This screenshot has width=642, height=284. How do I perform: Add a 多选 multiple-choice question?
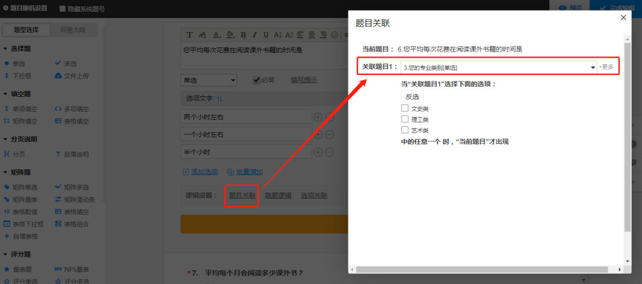pyautogui.click(x=65, y=64)
